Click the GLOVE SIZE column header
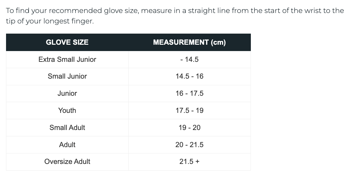Viewport: 355px width, 182px height. [67, 42]
